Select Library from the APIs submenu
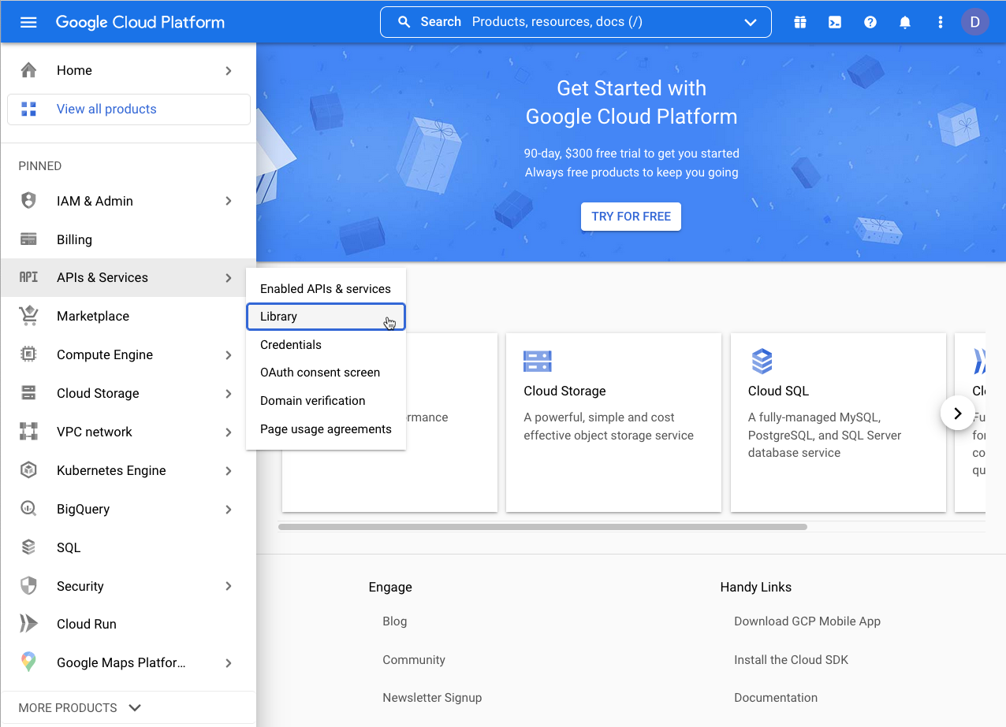This screenshot has height=727, width=1006. click(325, 317)
